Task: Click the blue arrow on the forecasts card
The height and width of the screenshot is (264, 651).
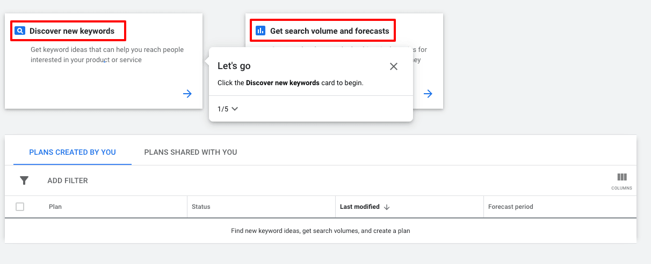Action: (428, 94)
